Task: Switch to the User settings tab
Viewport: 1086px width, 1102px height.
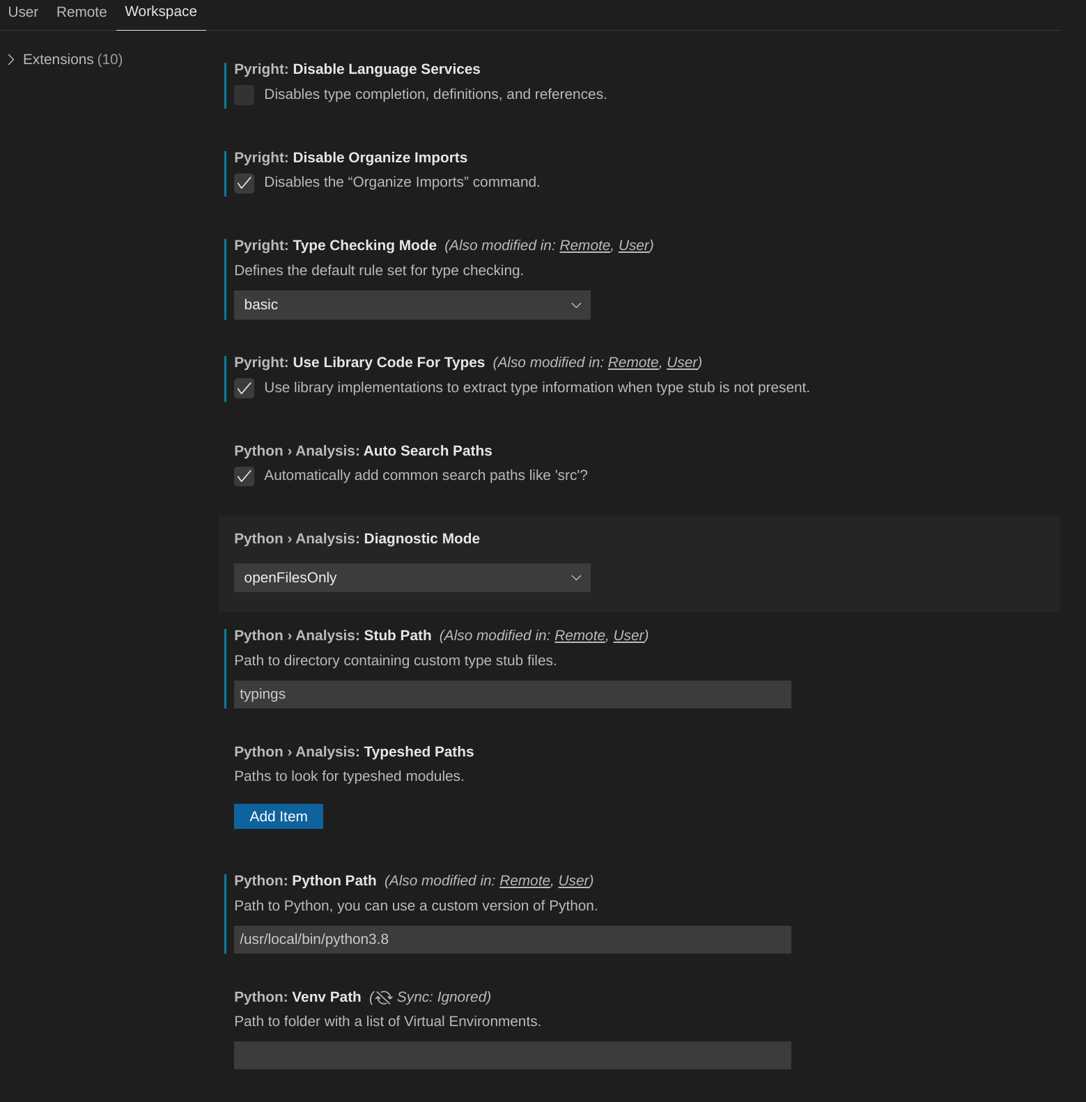Action: pyautogui.click(x=23, y=12)
